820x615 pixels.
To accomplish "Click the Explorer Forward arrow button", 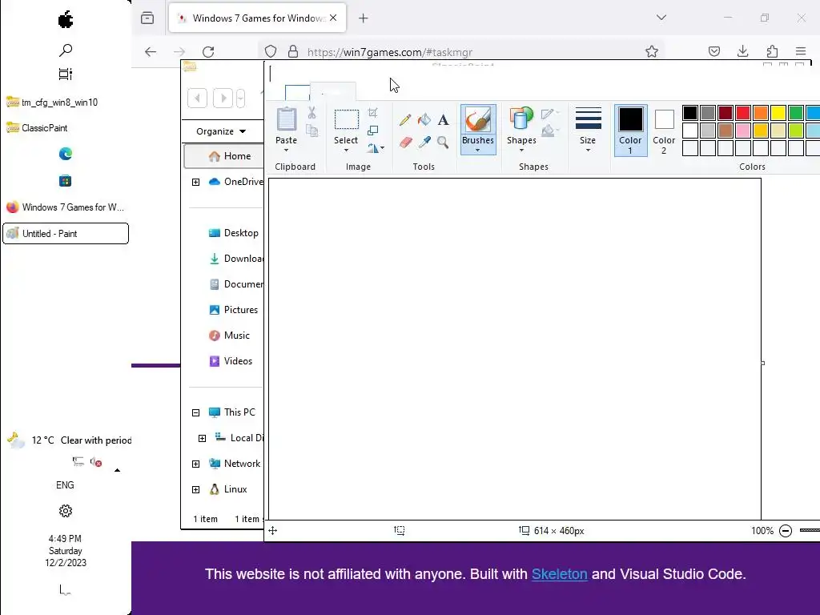I will 223,98.
